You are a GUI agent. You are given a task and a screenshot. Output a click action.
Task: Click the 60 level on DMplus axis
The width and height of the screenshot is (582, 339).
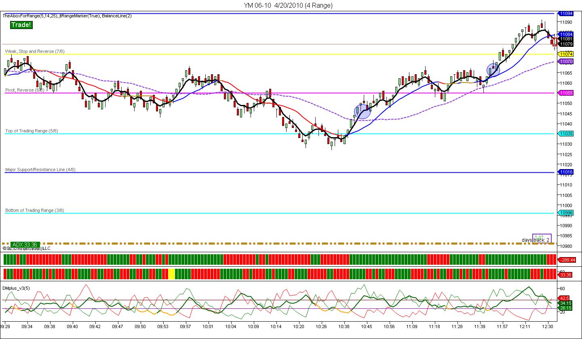tap(562, 289)
